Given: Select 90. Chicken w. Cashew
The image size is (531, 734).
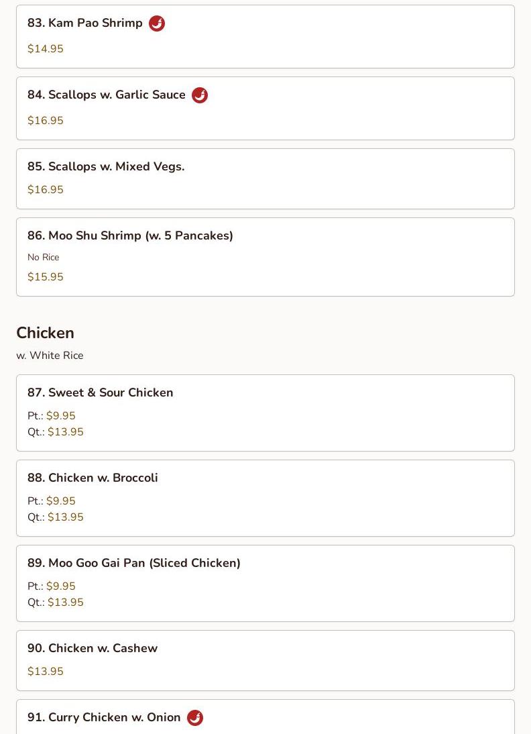Looking at the screenshot, I should (x=93, y=648).
